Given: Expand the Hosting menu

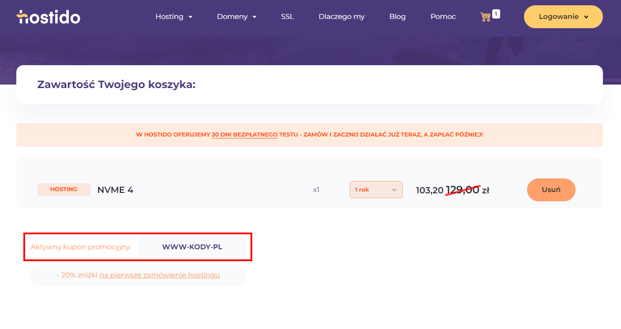Looking at the screenshot, I should (x=174, y=17).
